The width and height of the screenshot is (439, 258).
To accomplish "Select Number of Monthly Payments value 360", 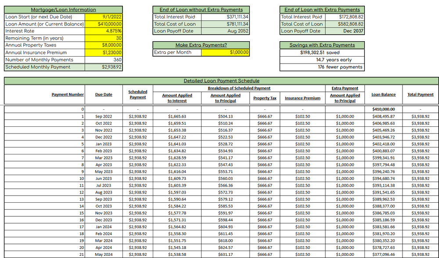I will (104, 60).
